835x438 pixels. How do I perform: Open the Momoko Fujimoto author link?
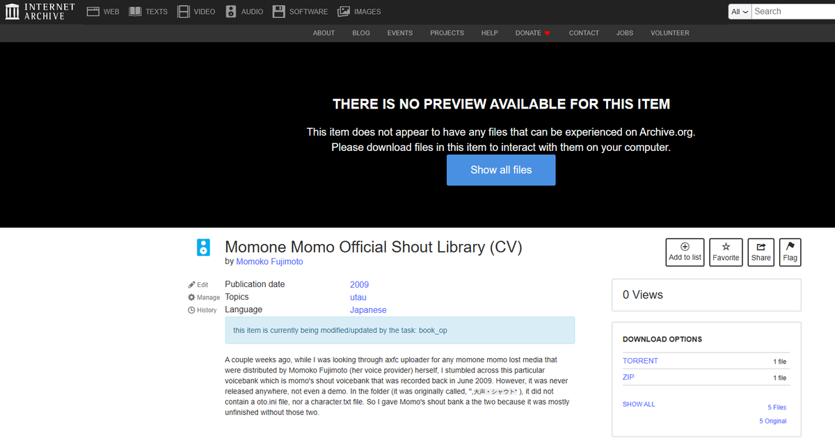point(269,261)
